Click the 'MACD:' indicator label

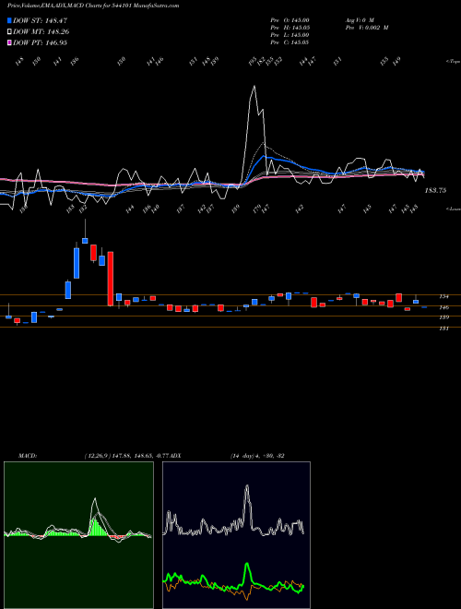28,455
